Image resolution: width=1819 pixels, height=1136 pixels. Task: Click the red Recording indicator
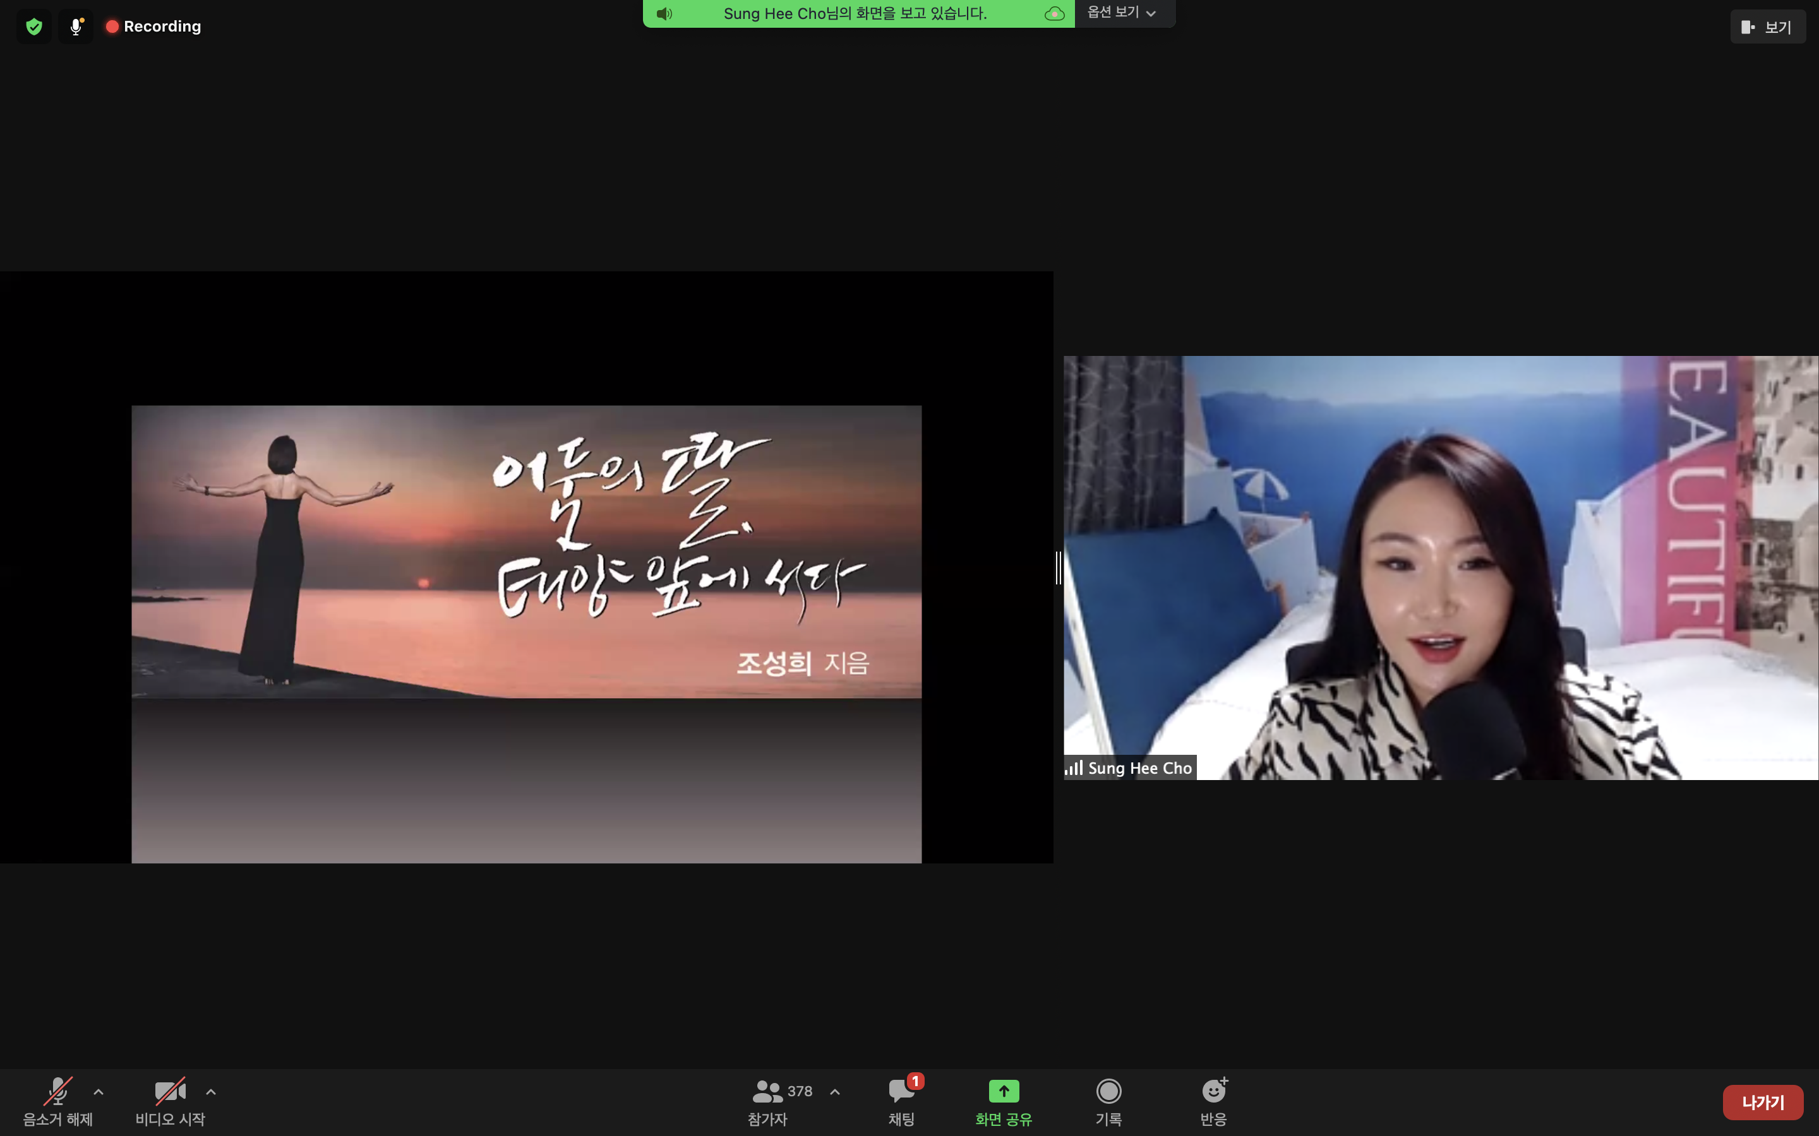tap(154, 27)
